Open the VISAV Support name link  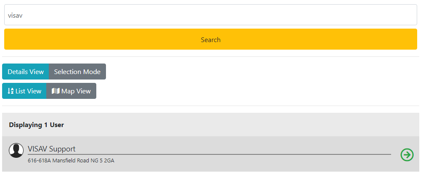[52, 149]
